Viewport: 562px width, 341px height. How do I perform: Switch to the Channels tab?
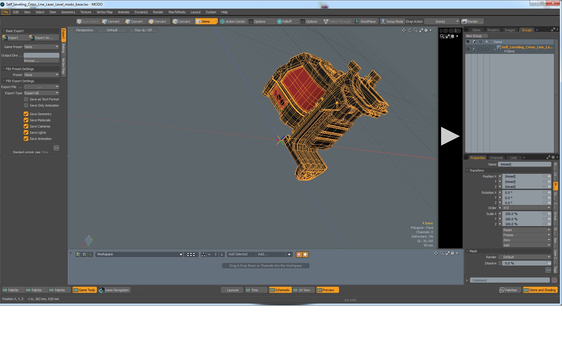coord(496,158)
